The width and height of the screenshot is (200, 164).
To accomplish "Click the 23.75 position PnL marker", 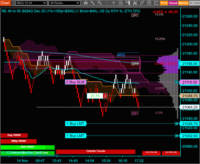I will tap(95, 96).
